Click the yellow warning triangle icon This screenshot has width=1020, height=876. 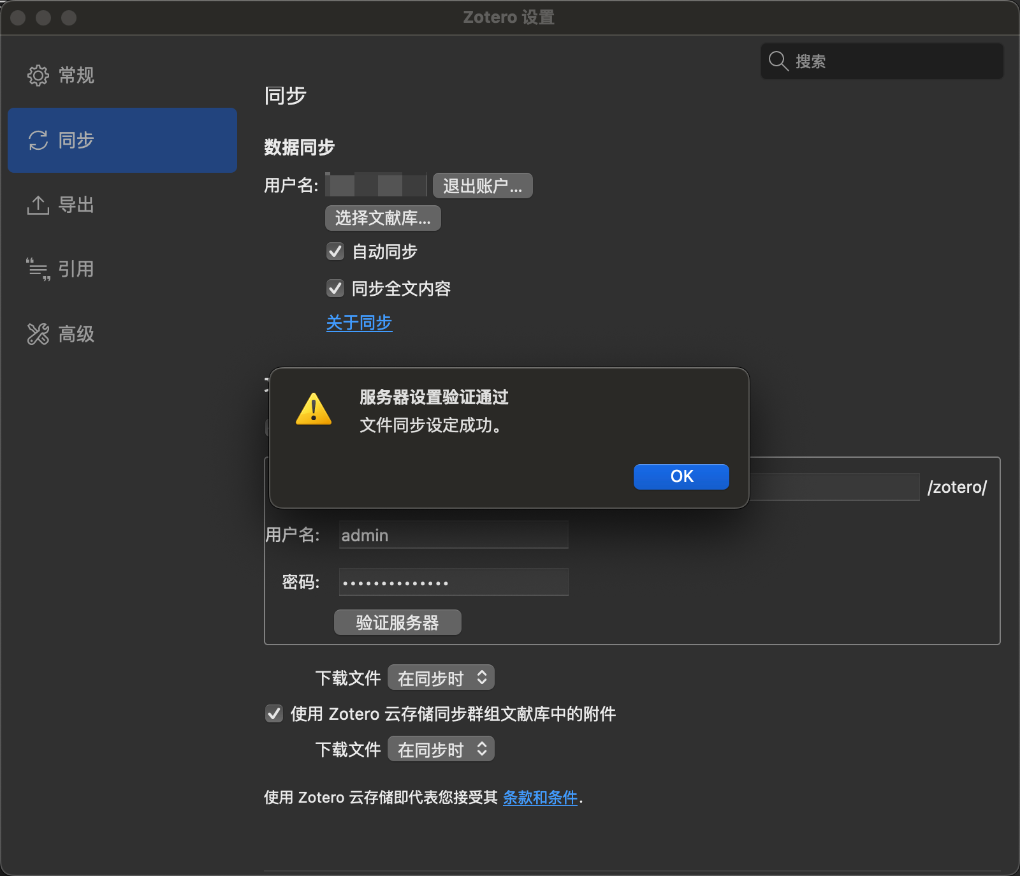pyautogui.click(x=314, y=409)
